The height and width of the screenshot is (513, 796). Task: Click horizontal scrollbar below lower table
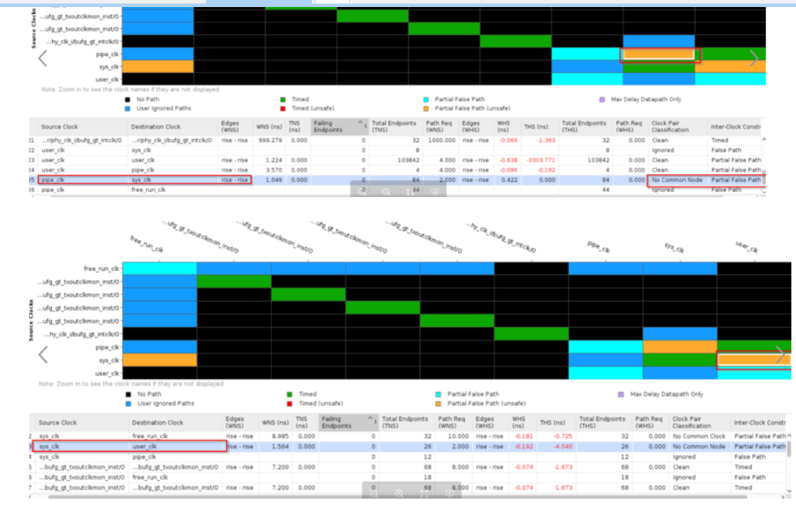[x=398, y=498]
